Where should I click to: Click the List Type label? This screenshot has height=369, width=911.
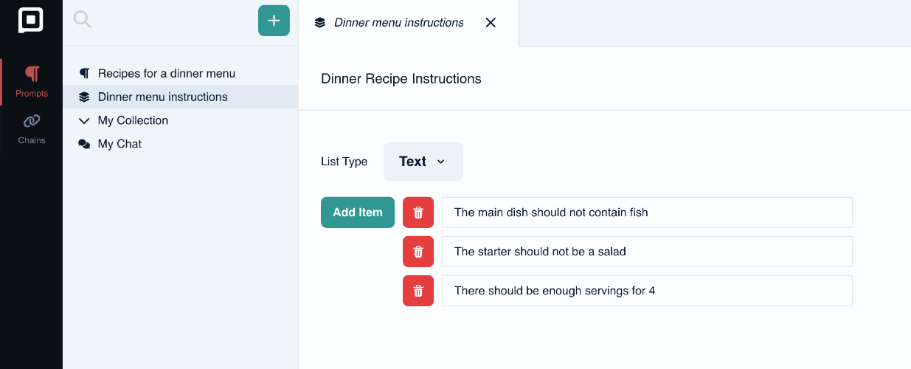[344, 162]
